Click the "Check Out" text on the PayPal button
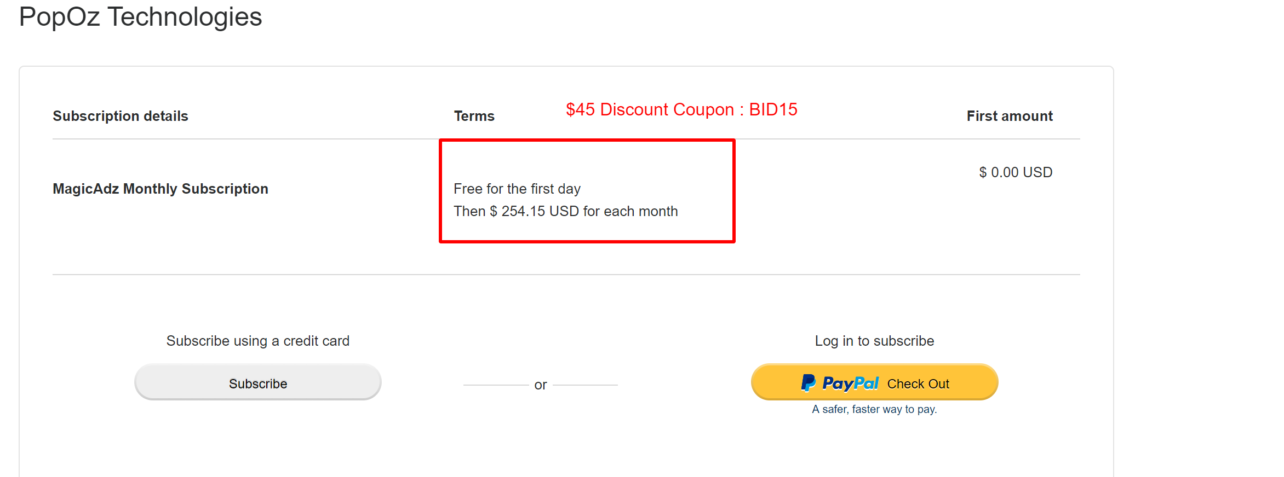 point(918,384)
